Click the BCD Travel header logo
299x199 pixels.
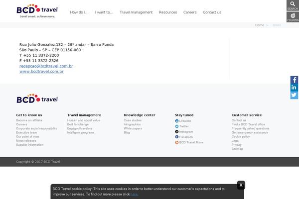(x=37, y=11)
